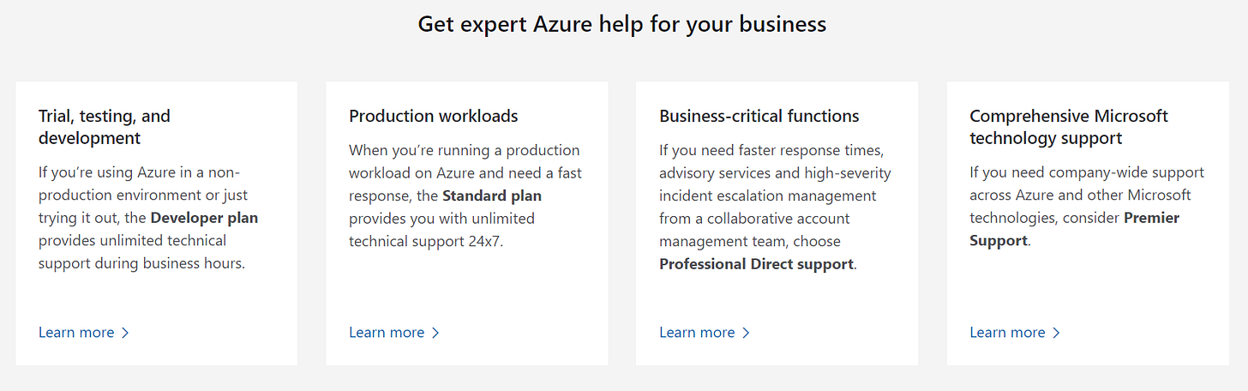The image size is (1248, 391).
Task: Follow Learn more for Comprehensive Microsoft technology support
Action: (x=1007, y=333)
